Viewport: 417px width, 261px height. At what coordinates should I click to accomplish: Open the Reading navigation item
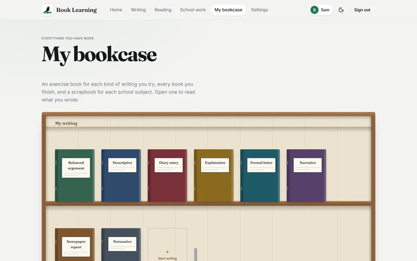coord(163,10)
